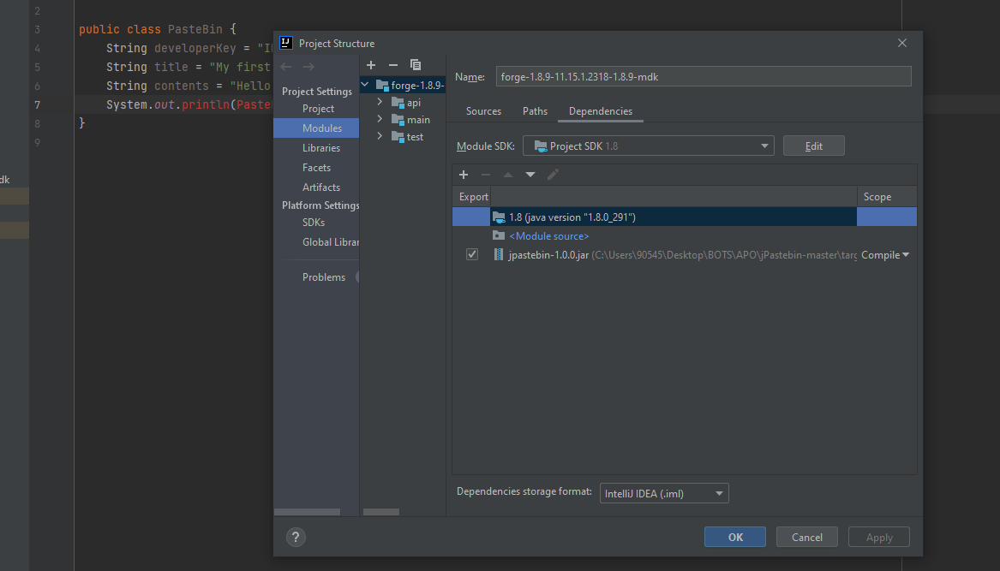Click the sidebar horizontal scrollbar
The height and width of the screenshot is (571, 1000).
pyautogui.click(x=307, y=512)
